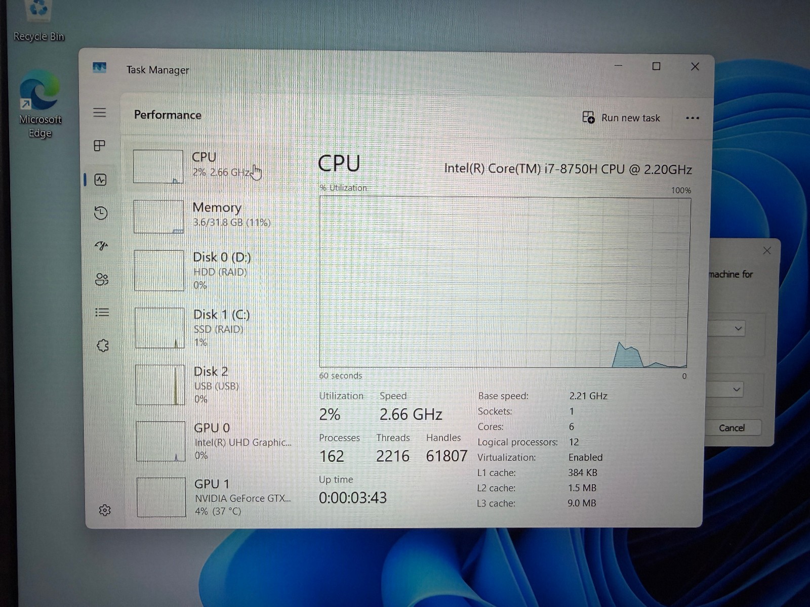Click the Intel(R) Core(TM) i7-8750H CPU name text
Viewport: 810px width, 607px height.
[568, 169]
